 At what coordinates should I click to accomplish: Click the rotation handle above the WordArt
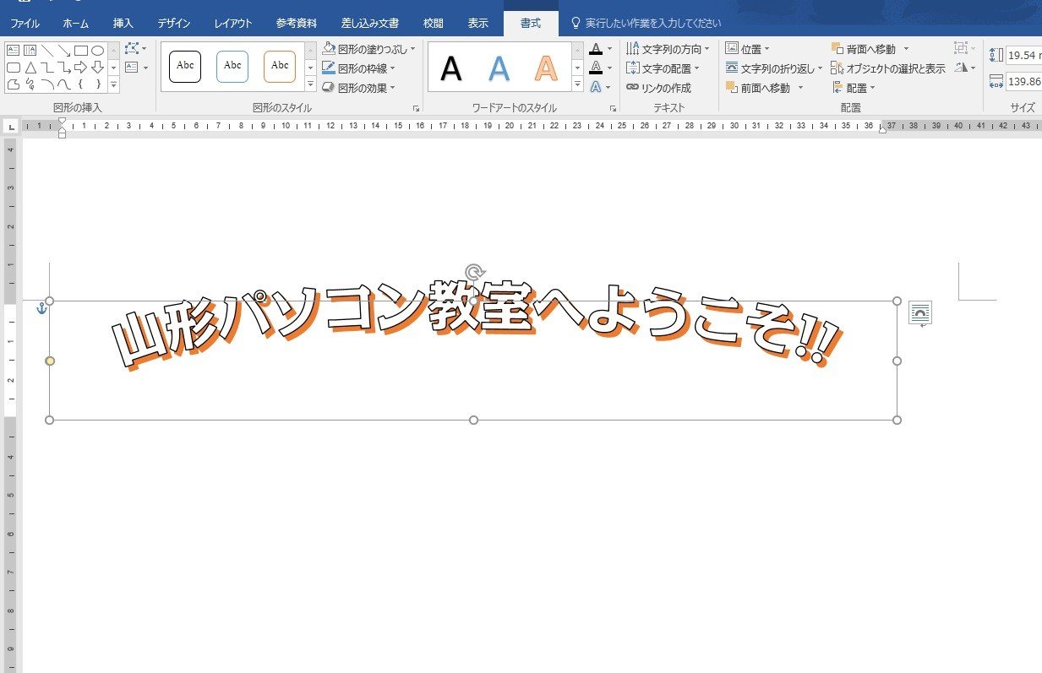(x=475, y=271)
